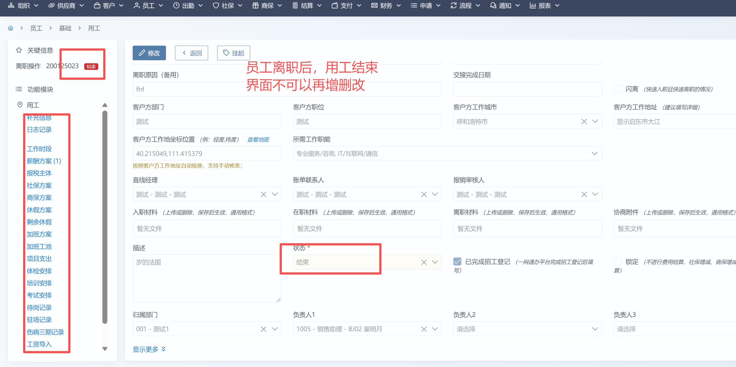Image resolution: width=736 pixels, height=367 pixels.
Task: Enable the 锁定 checkbox
Action: pyautogui.click(x=618, y=262)
